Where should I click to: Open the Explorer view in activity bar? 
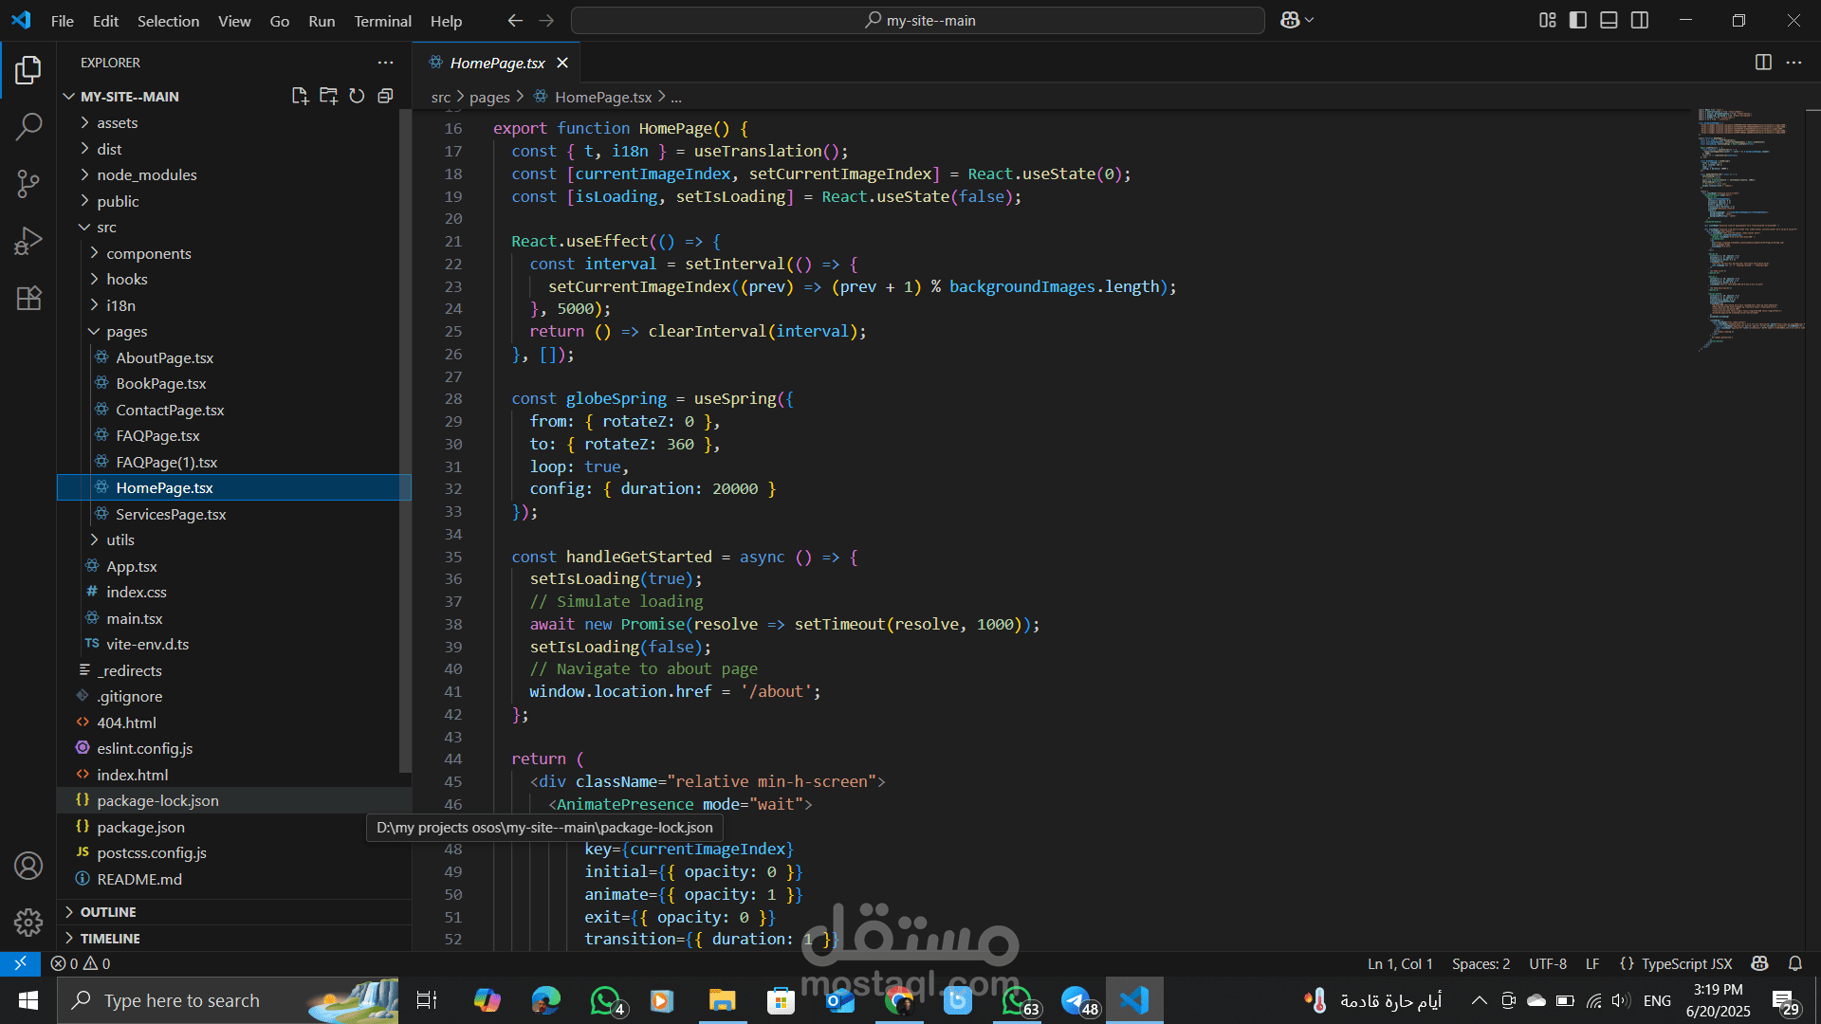[28, 70]
